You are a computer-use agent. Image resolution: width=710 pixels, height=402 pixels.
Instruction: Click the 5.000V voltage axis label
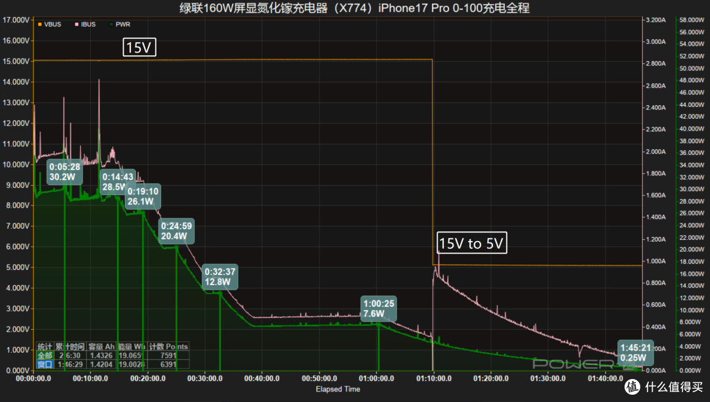[18, 268]
